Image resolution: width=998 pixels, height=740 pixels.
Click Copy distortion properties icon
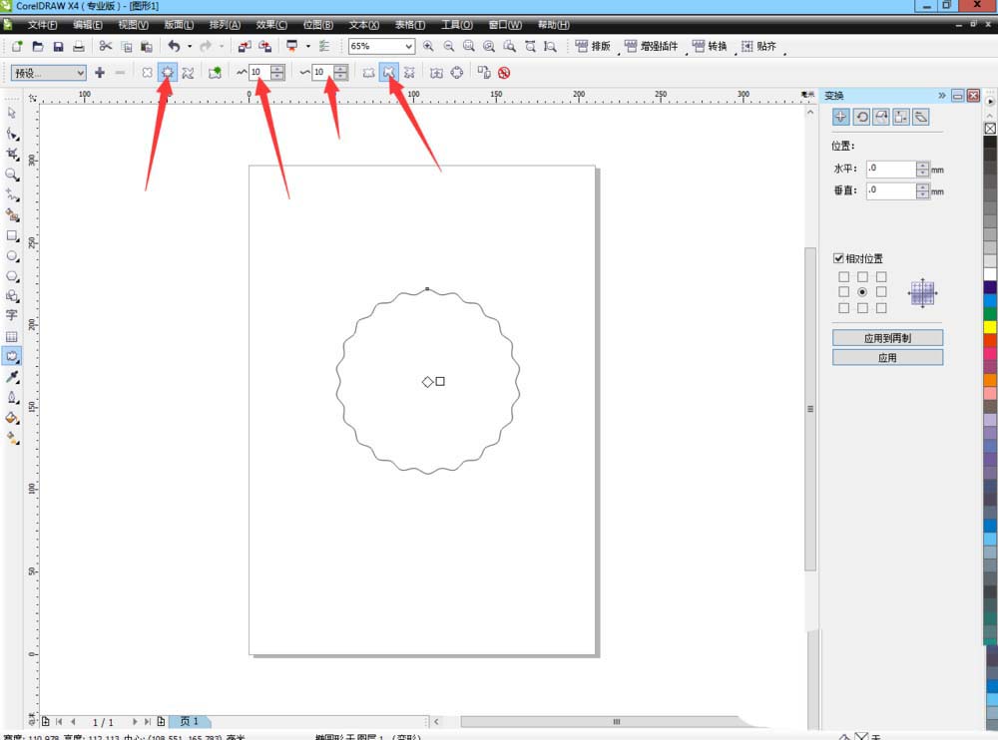click(484, 73)
